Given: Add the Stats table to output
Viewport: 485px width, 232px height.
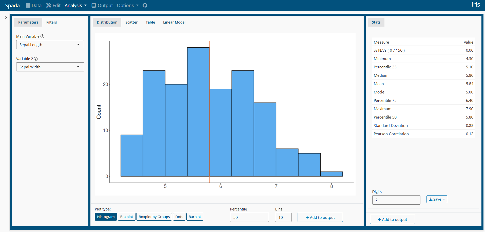Looking at the screenshot, I should coord(392,219).
